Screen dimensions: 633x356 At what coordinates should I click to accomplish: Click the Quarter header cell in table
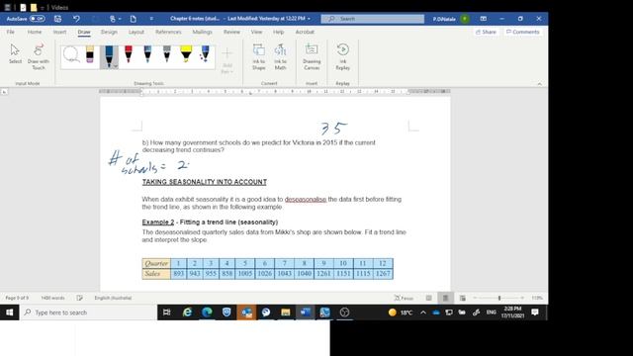click(156, 263)
